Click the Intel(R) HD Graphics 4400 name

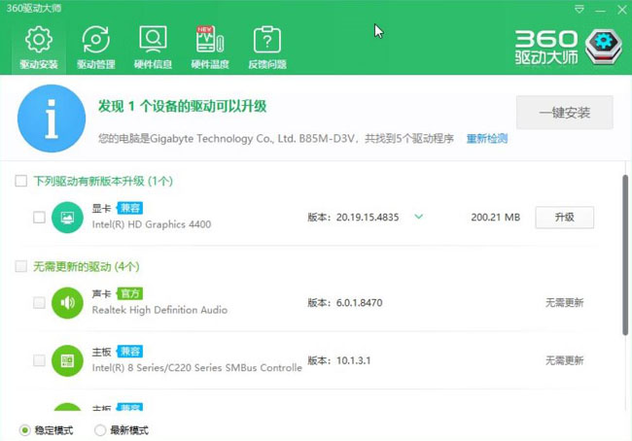152,224
